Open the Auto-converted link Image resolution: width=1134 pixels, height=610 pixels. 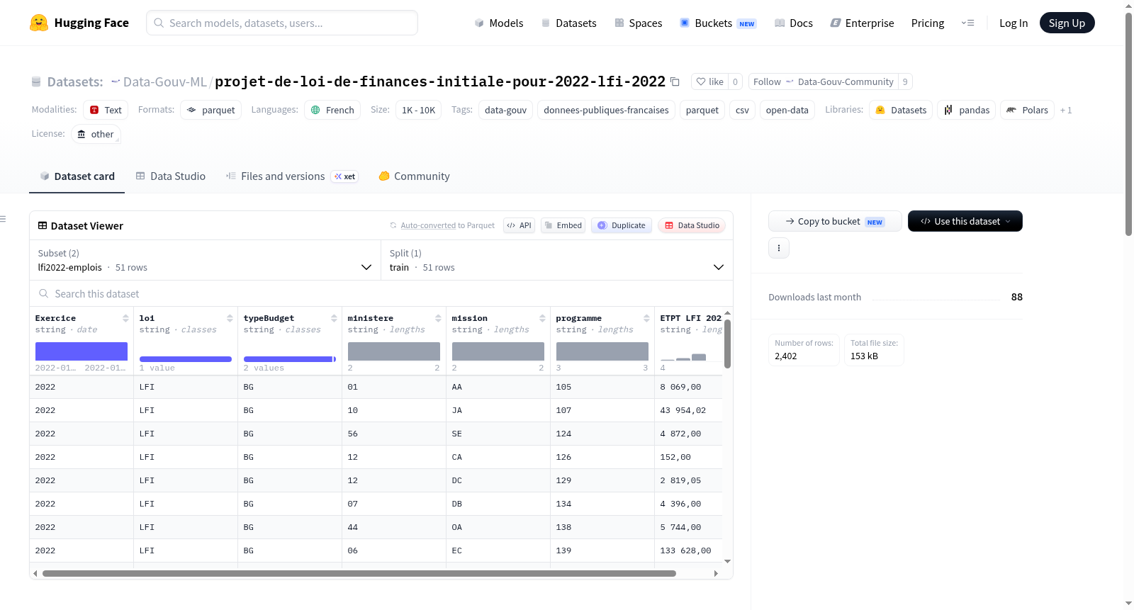click(x=428, y=225)
